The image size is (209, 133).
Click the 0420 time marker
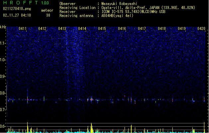[201, 29]
